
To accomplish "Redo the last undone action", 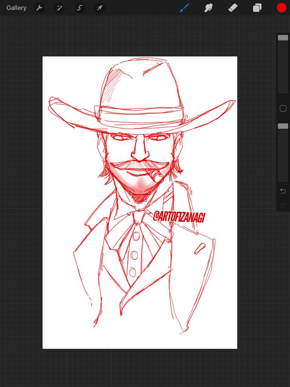I will (x=283, y=204).
